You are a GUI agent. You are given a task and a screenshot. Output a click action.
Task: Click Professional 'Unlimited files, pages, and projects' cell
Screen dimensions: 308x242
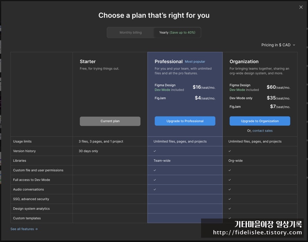tap(180, 141)
